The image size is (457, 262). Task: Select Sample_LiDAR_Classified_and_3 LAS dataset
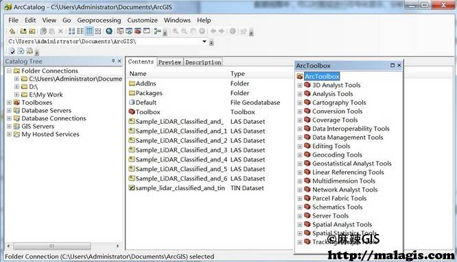(x=178, y=150)
